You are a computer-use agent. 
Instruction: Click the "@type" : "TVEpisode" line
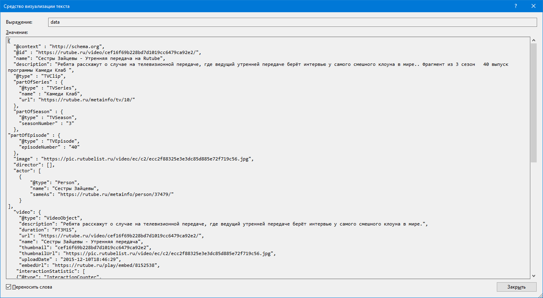point(49,141)
